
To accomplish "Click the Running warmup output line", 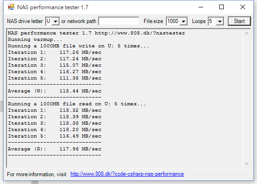I will click(x=35, y=40).
